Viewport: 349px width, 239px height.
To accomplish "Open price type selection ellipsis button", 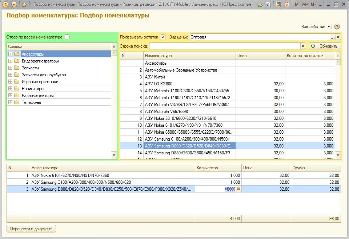I will pyautogui.click(x=333, y=37).
